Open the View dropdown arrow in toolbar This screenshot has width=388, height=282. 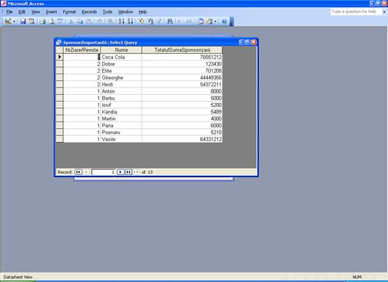coord(14,21)
